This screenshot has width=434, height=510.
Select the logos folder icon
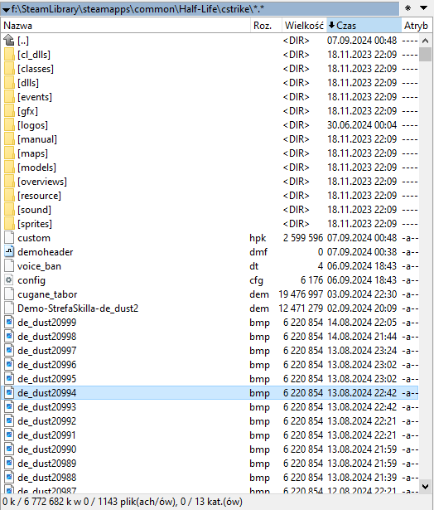point(9,125)
